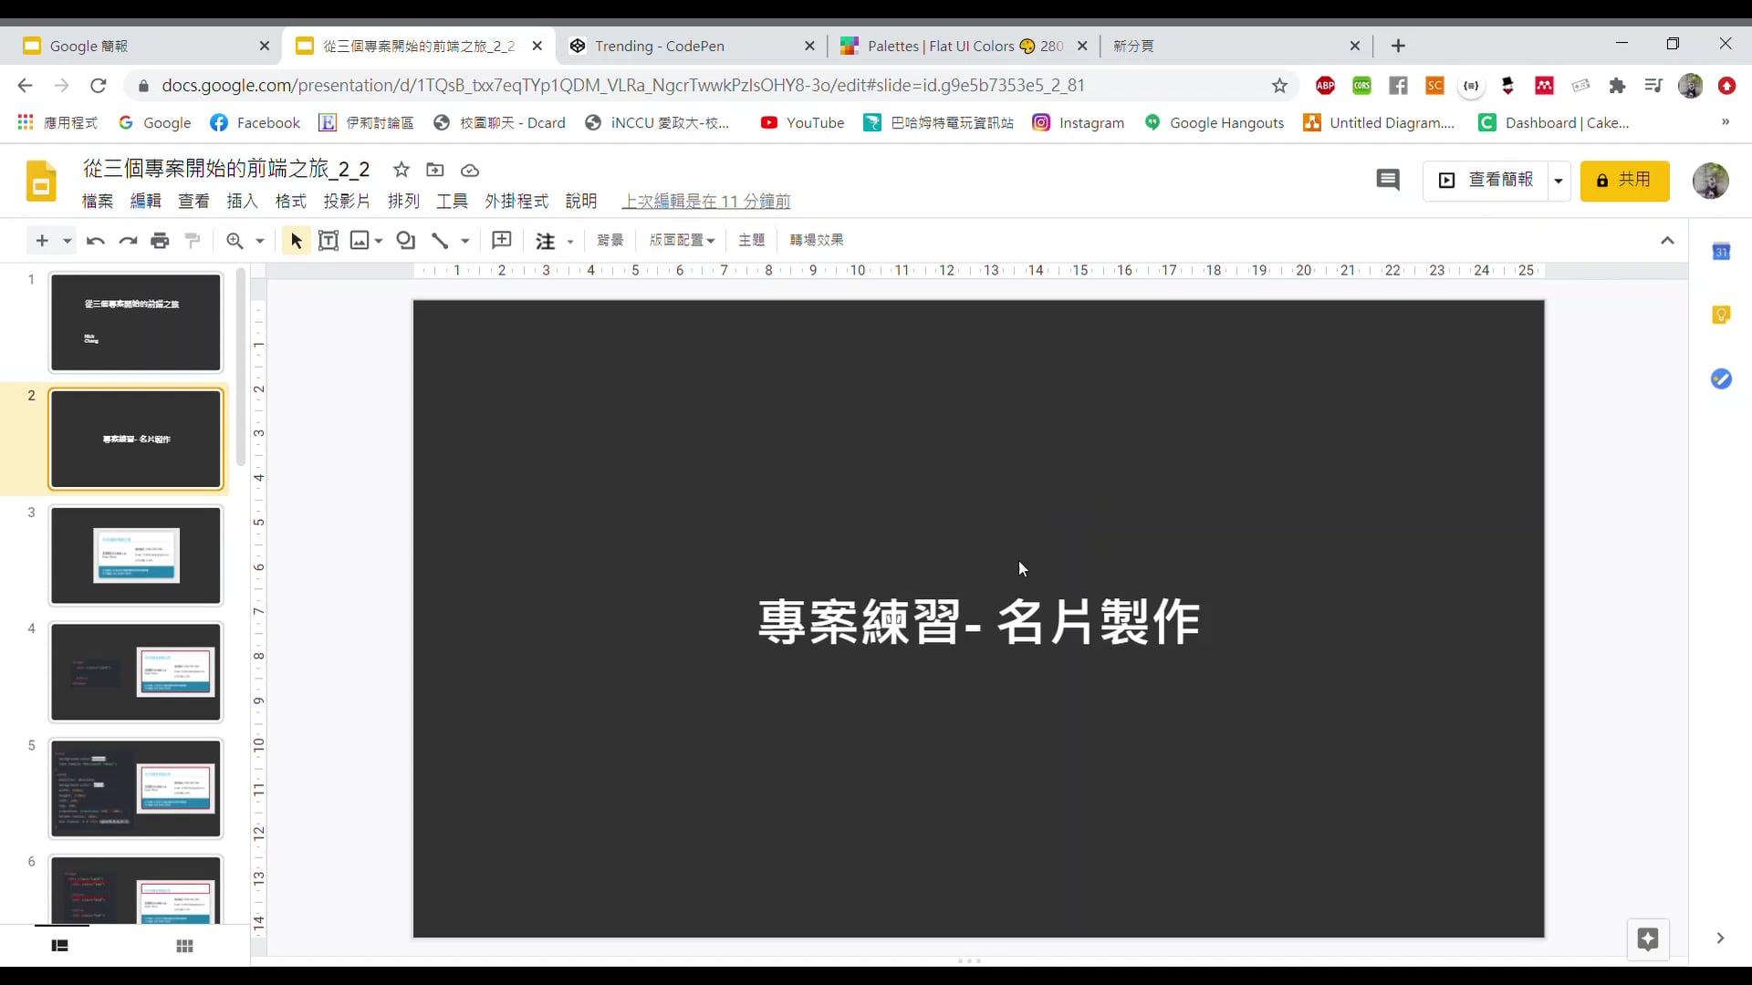Screen dimensions: 1752x985
Task: Switch to filmstrip view at bottom left
Action: coord(59,946)
